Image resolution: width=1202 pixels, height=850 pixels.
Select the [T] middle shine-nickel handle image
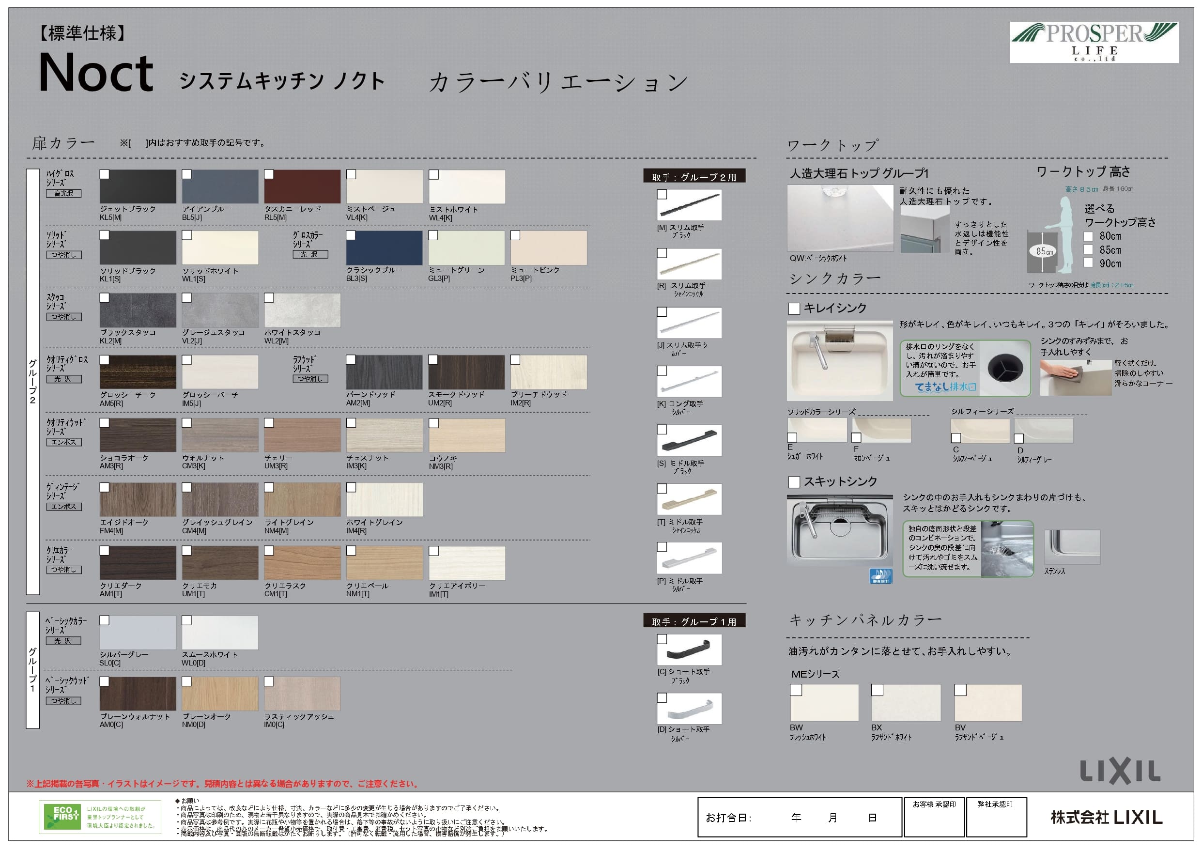[689, 499]
